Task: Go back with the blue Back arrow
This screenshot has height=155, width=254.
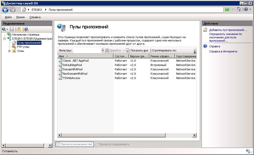Action: click(x=5, y=10)
